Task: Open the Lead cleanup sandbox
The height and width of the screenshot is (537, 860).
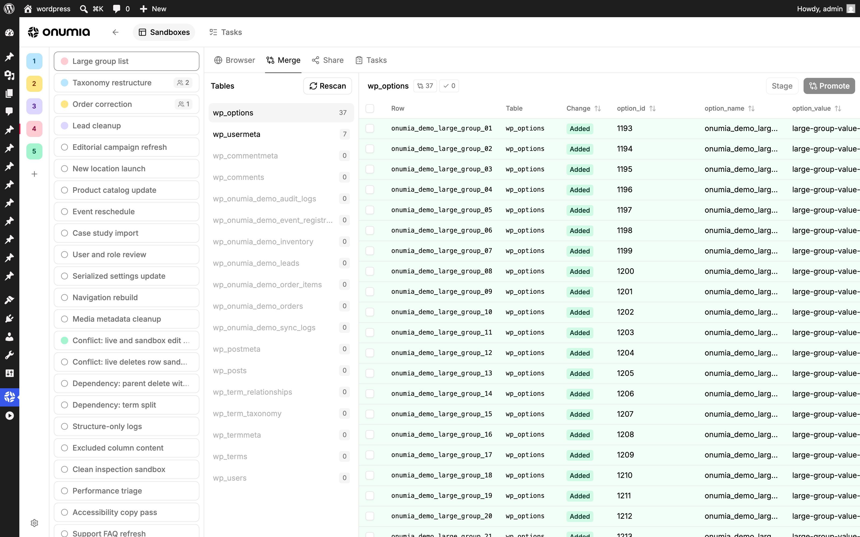Action: point(127,126)
